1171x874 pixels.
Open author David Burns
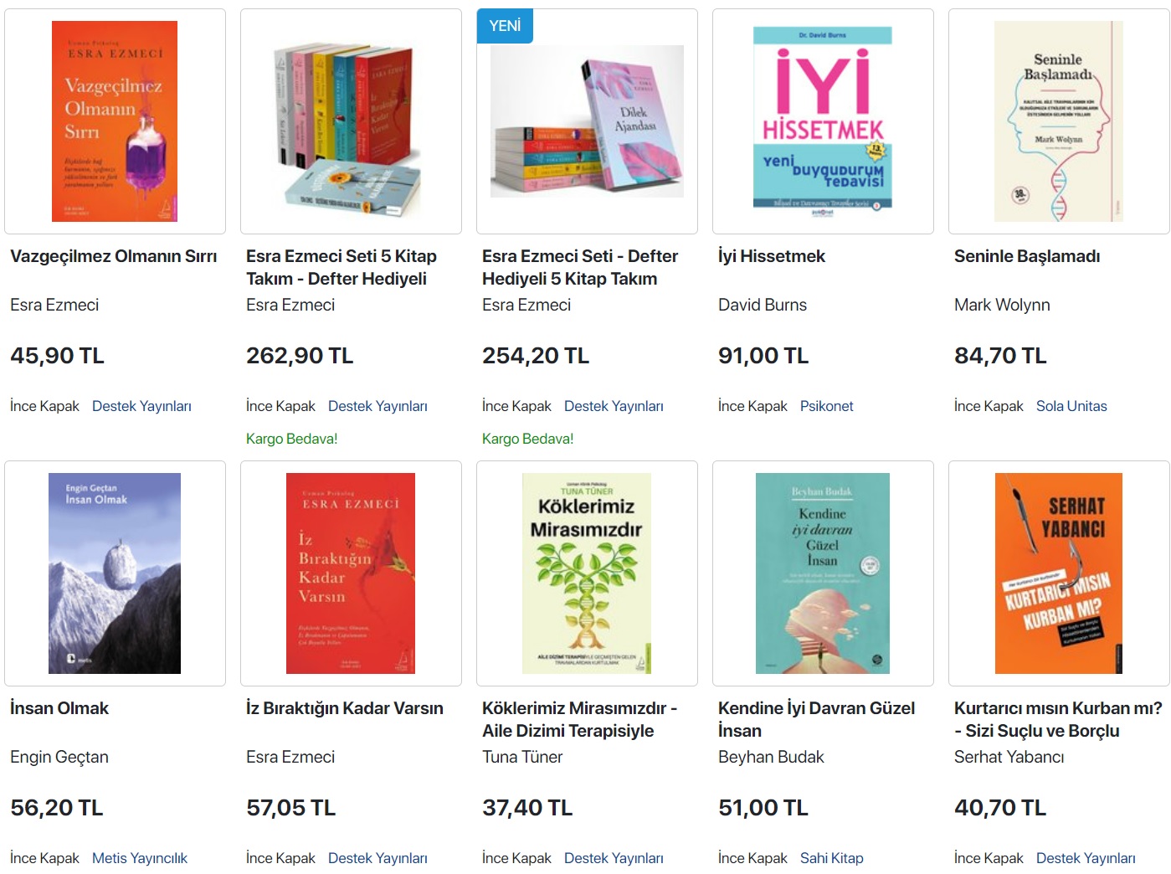[763, 305]
